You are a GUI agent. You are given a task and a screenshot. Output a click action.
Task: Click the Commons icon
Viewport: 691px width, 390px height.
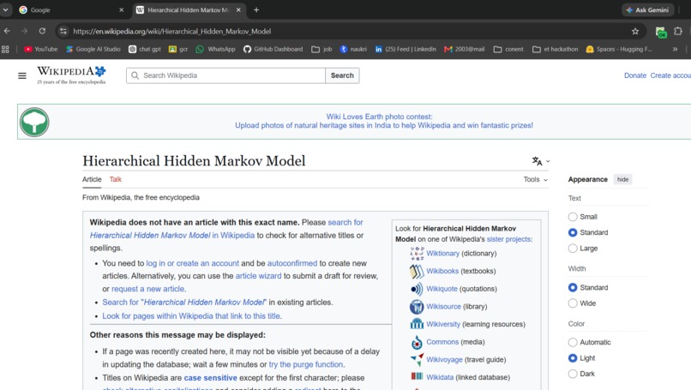417,342
